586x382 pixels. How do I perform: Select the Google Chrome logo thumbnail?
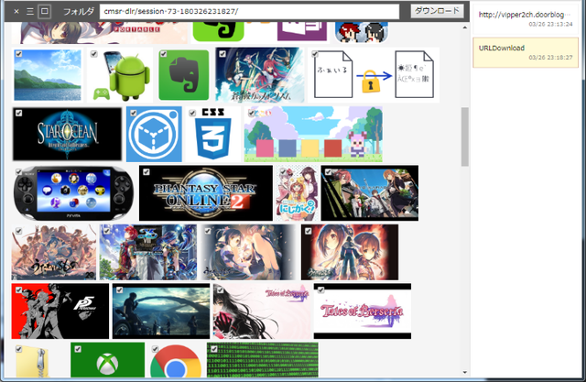tap(176, 360)
